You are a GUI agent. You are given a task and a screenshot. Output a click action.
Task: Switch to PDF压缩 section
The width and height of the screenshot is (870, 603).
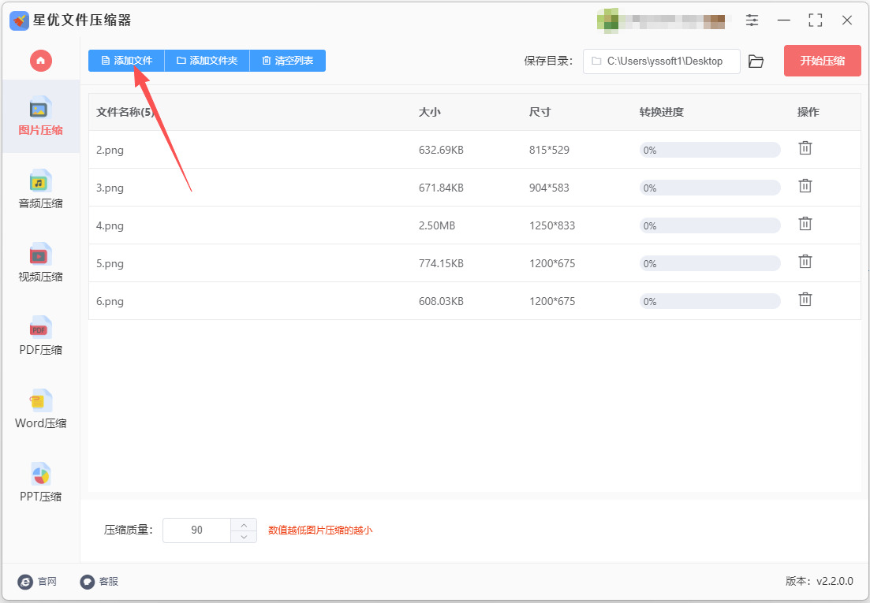click(x=40, y=335)
